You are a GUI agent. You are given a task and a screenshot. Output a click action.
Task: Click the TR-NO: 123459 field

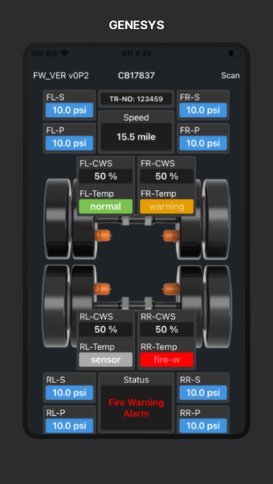[x=136, y=99]
